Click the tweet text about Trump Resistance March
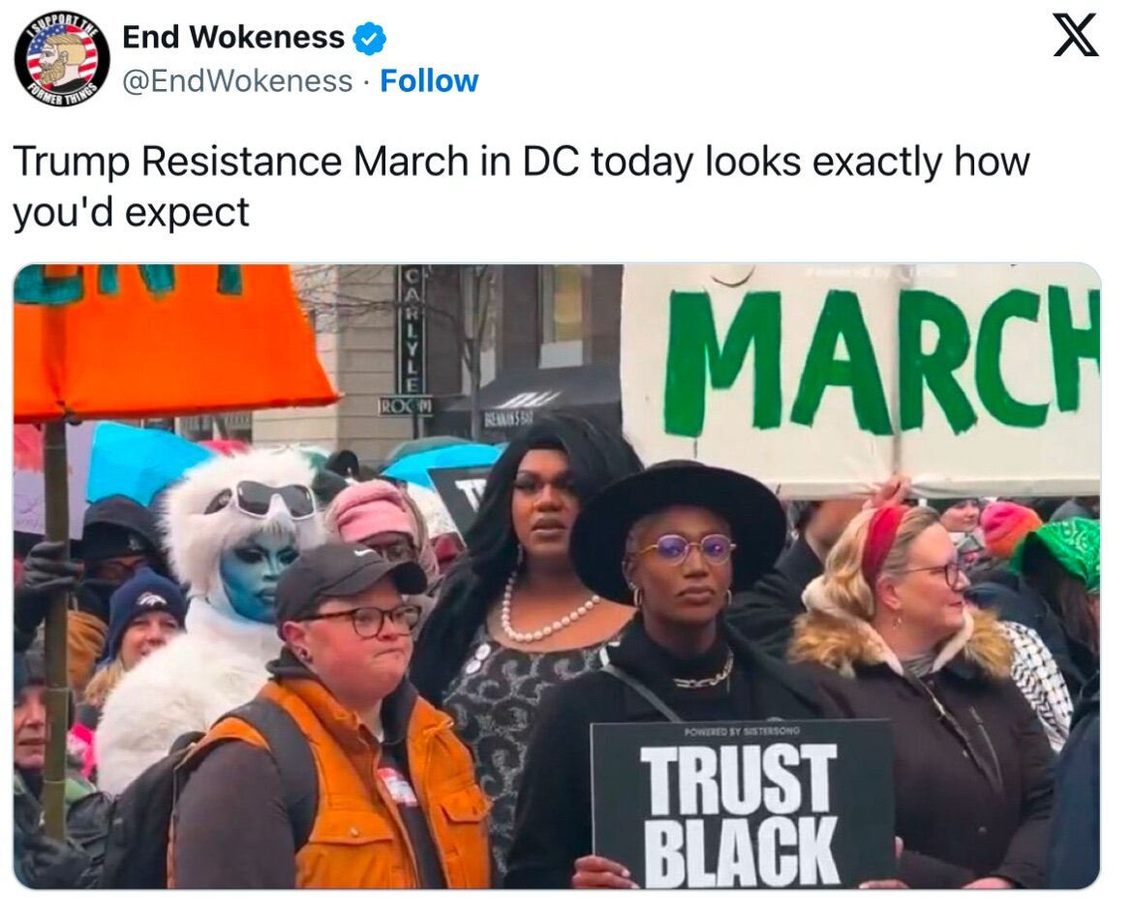 point(520,187)
